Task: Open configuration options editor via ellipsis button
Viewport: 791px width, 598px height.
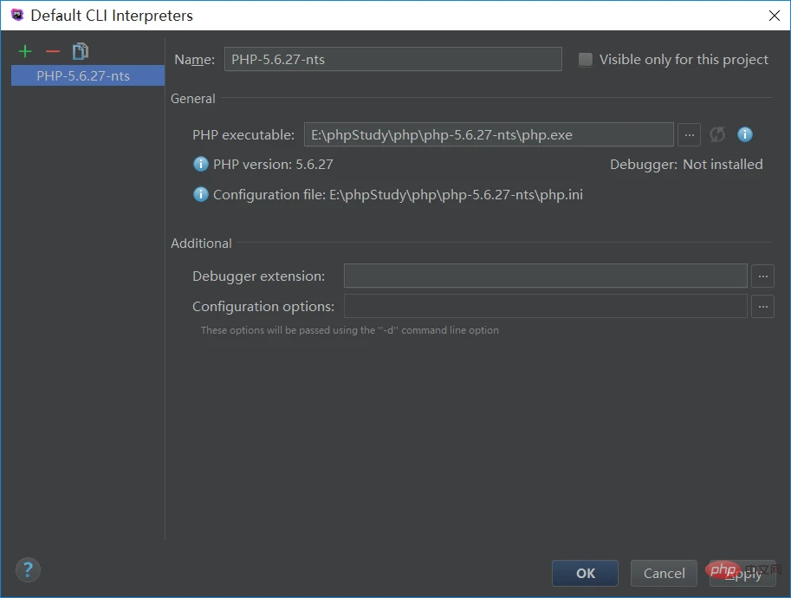Action: point(762,306)
